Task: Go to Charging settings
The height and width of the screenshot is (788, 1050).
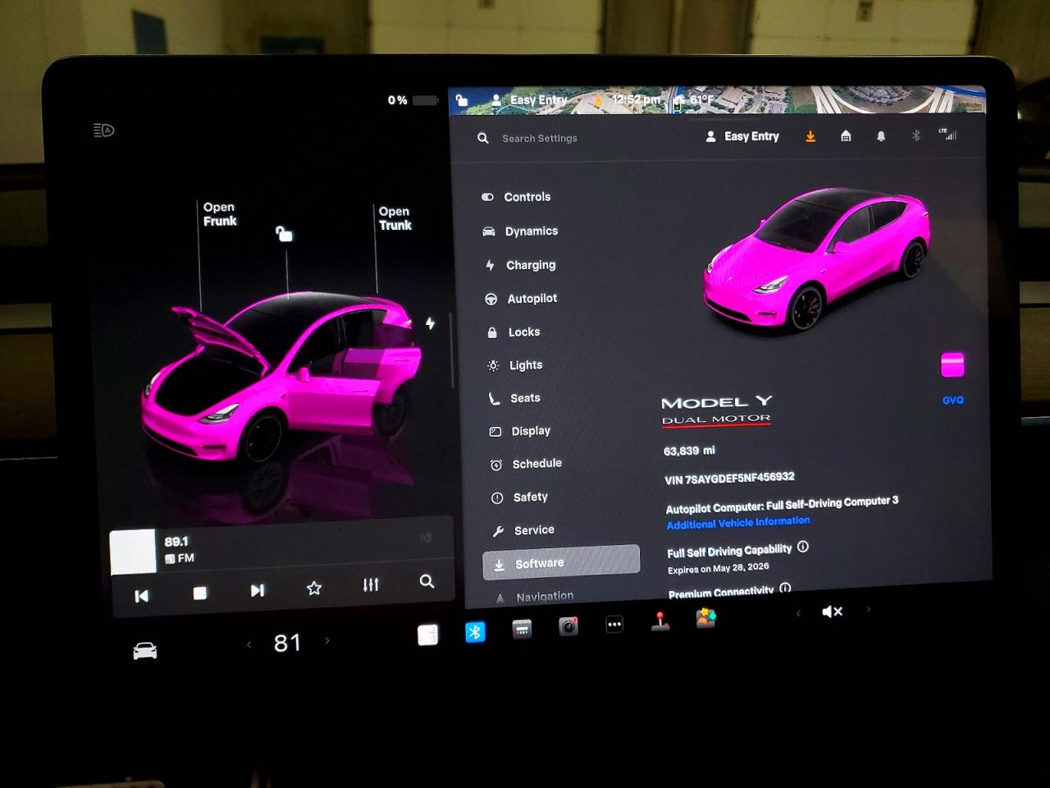Action: tap(530, 265)
